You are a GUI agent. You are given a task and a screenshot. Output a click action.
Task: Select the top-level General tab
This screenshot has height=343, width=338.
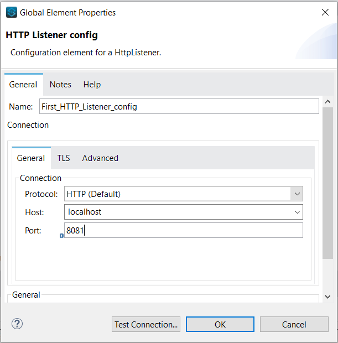pyautogui.click(x=23, y=85)
